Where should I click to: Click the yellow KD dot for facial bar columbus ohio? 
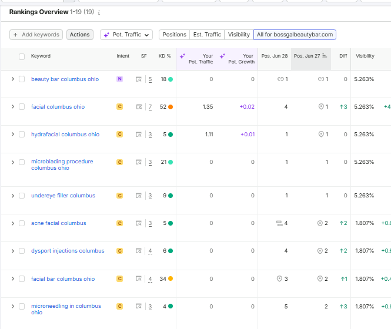[171, 278]
